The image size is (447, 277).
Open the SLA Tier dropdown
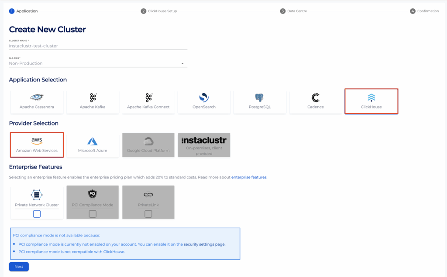[x=98, y=64]
